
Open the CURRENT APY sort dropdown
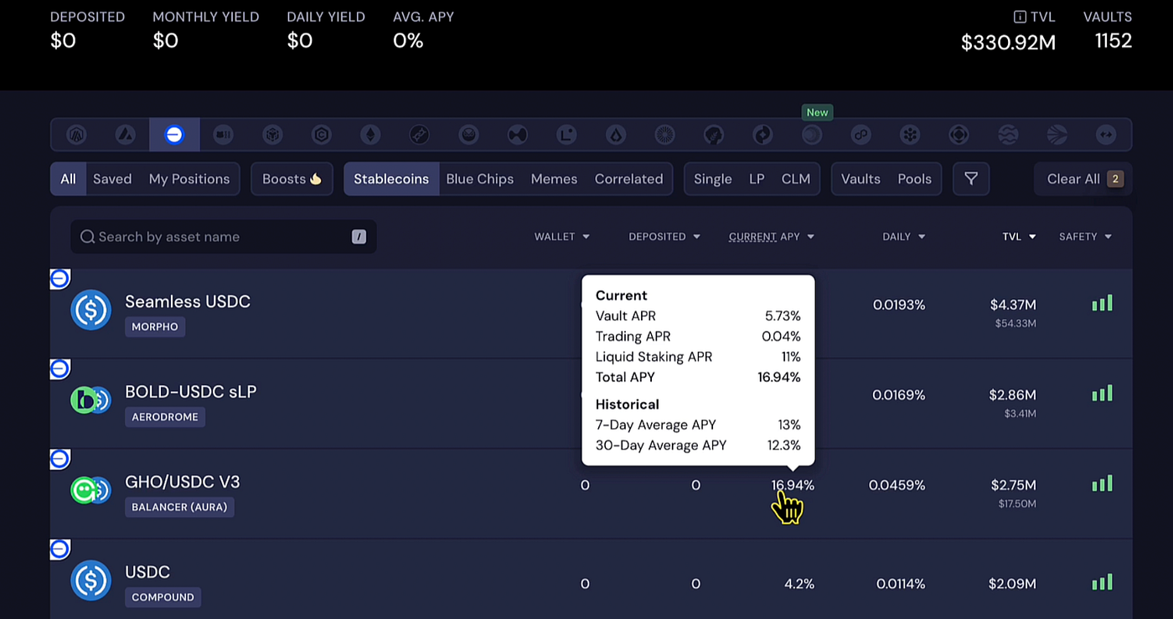[772, 237]
